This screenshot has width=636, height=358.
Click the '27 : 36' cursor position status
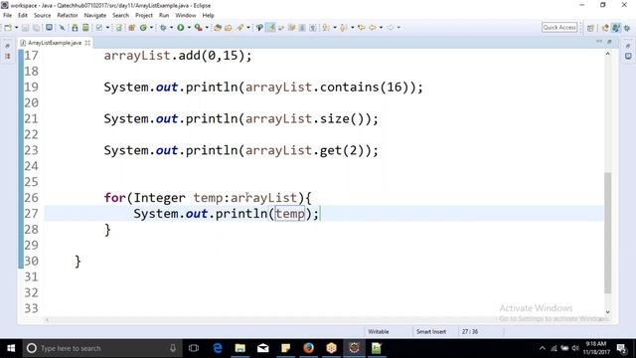pos(470,331)
